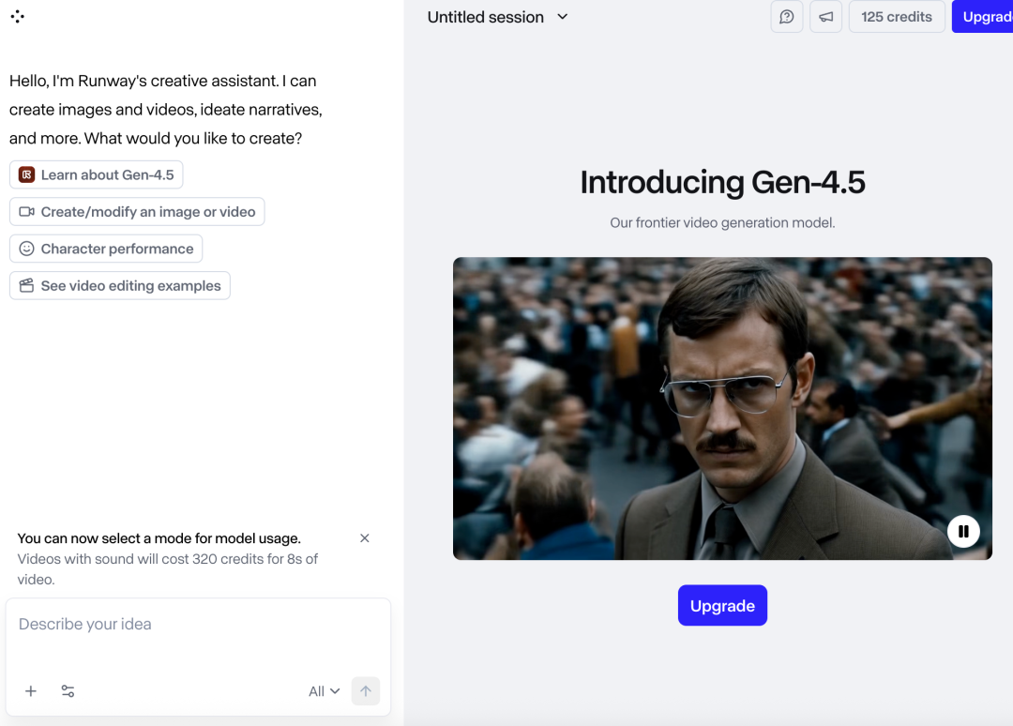Click the Gen-4.5 preview video thumbnail

click(722, 408)
